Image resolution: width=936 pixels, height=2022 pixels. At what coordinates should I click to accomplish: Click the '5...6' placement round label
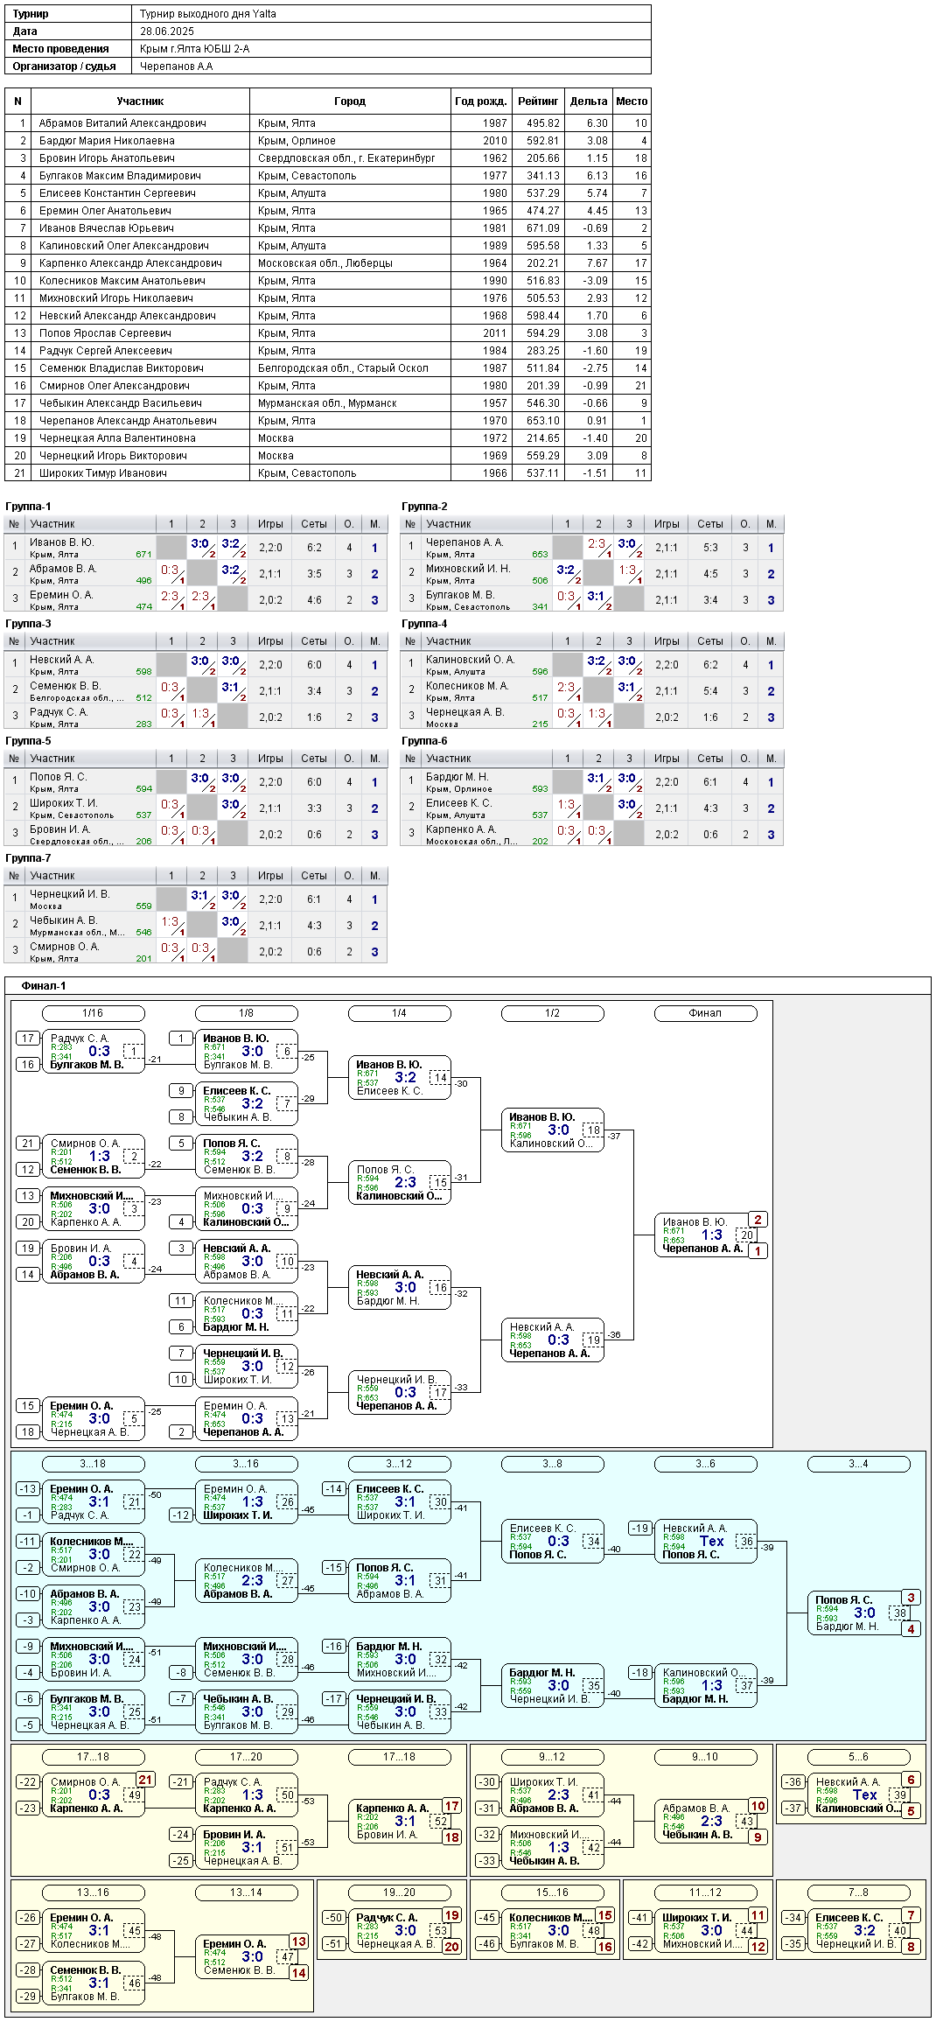[x=858, y=1757]
